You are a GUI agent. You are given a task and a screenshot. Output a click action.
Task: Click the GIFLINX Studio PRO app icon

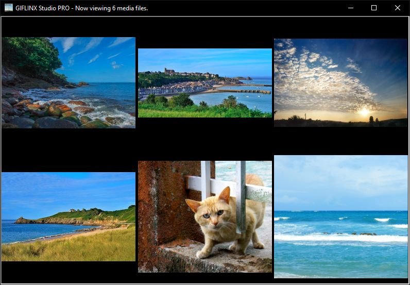(8, 8)
